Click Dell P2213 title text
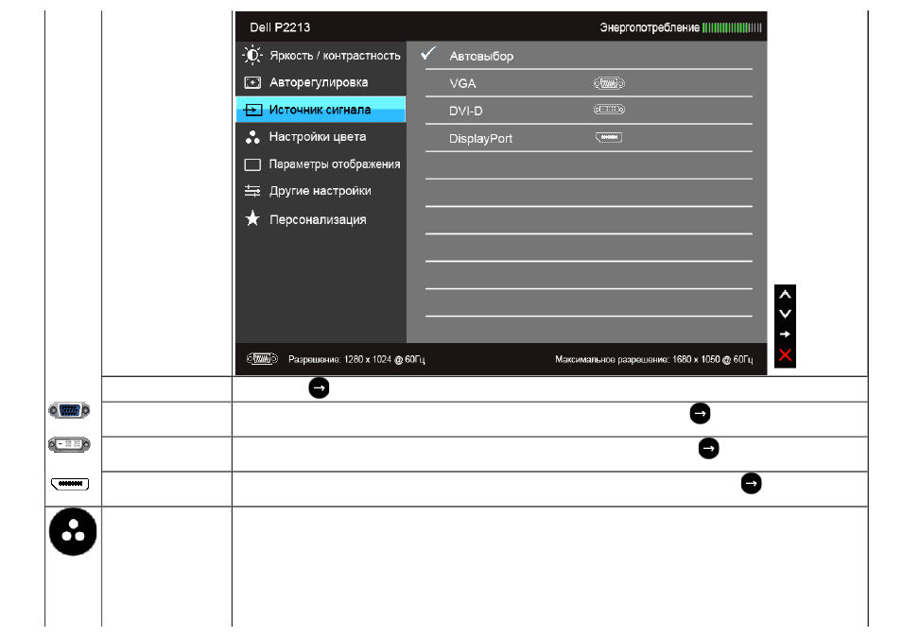Viewport: 902px width, 637px height. point(280,27)
